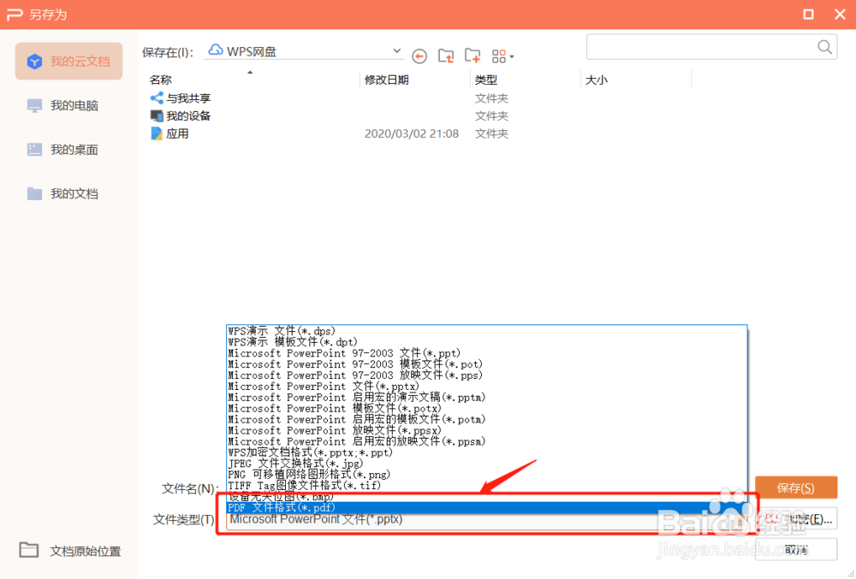Screen dimensions: 856x579
Task: Click the document icon beside 应用
Action: click(x=158, y=133)
